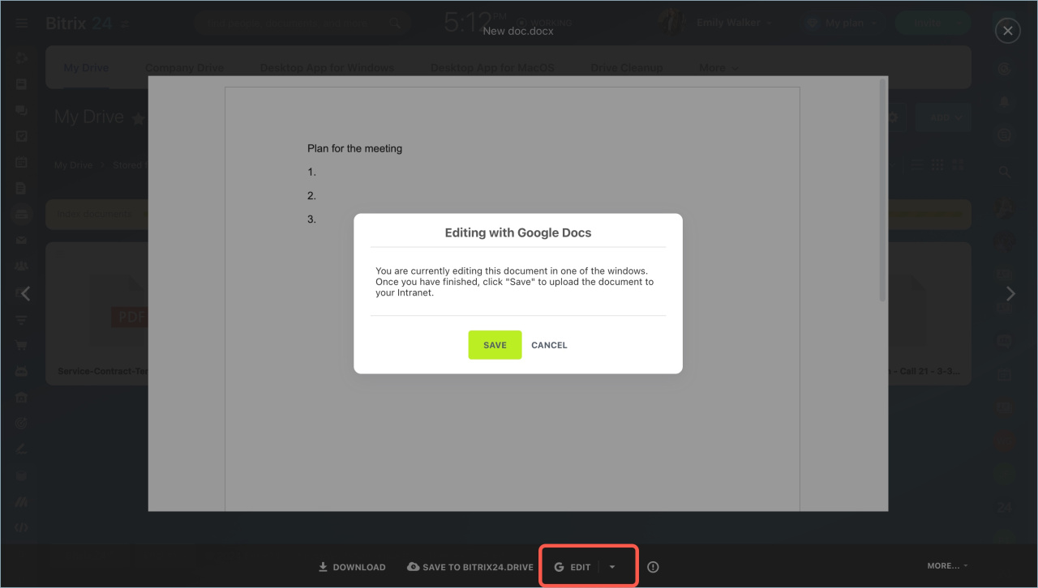Click the document preview vertical scrollbar
Image resolution: width=1038 pixels, height=588 pixels.
[x=882, y=194]
